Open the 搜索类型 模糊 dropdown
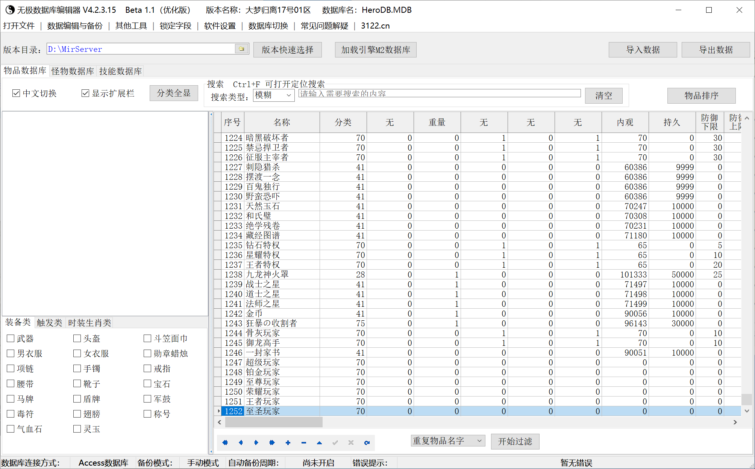The width and height of the screenshot is (755, 469). coord(274,95)
